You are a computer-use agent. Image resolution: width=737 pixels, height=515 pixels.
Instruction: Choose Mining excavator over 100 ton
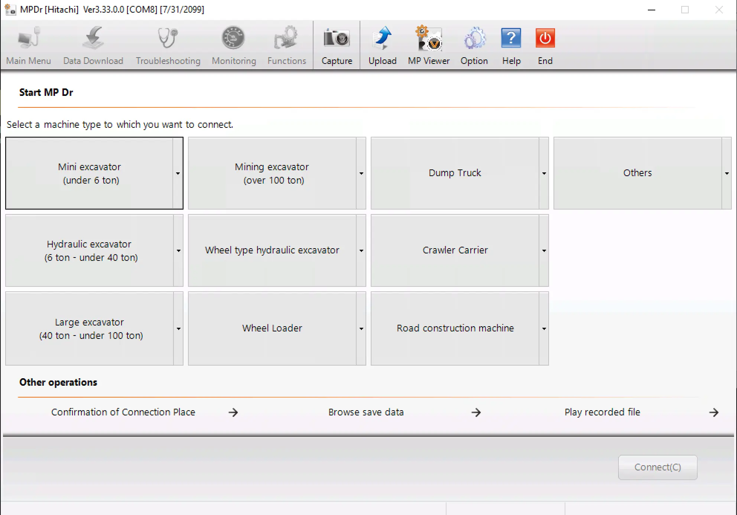click(272, 174)
